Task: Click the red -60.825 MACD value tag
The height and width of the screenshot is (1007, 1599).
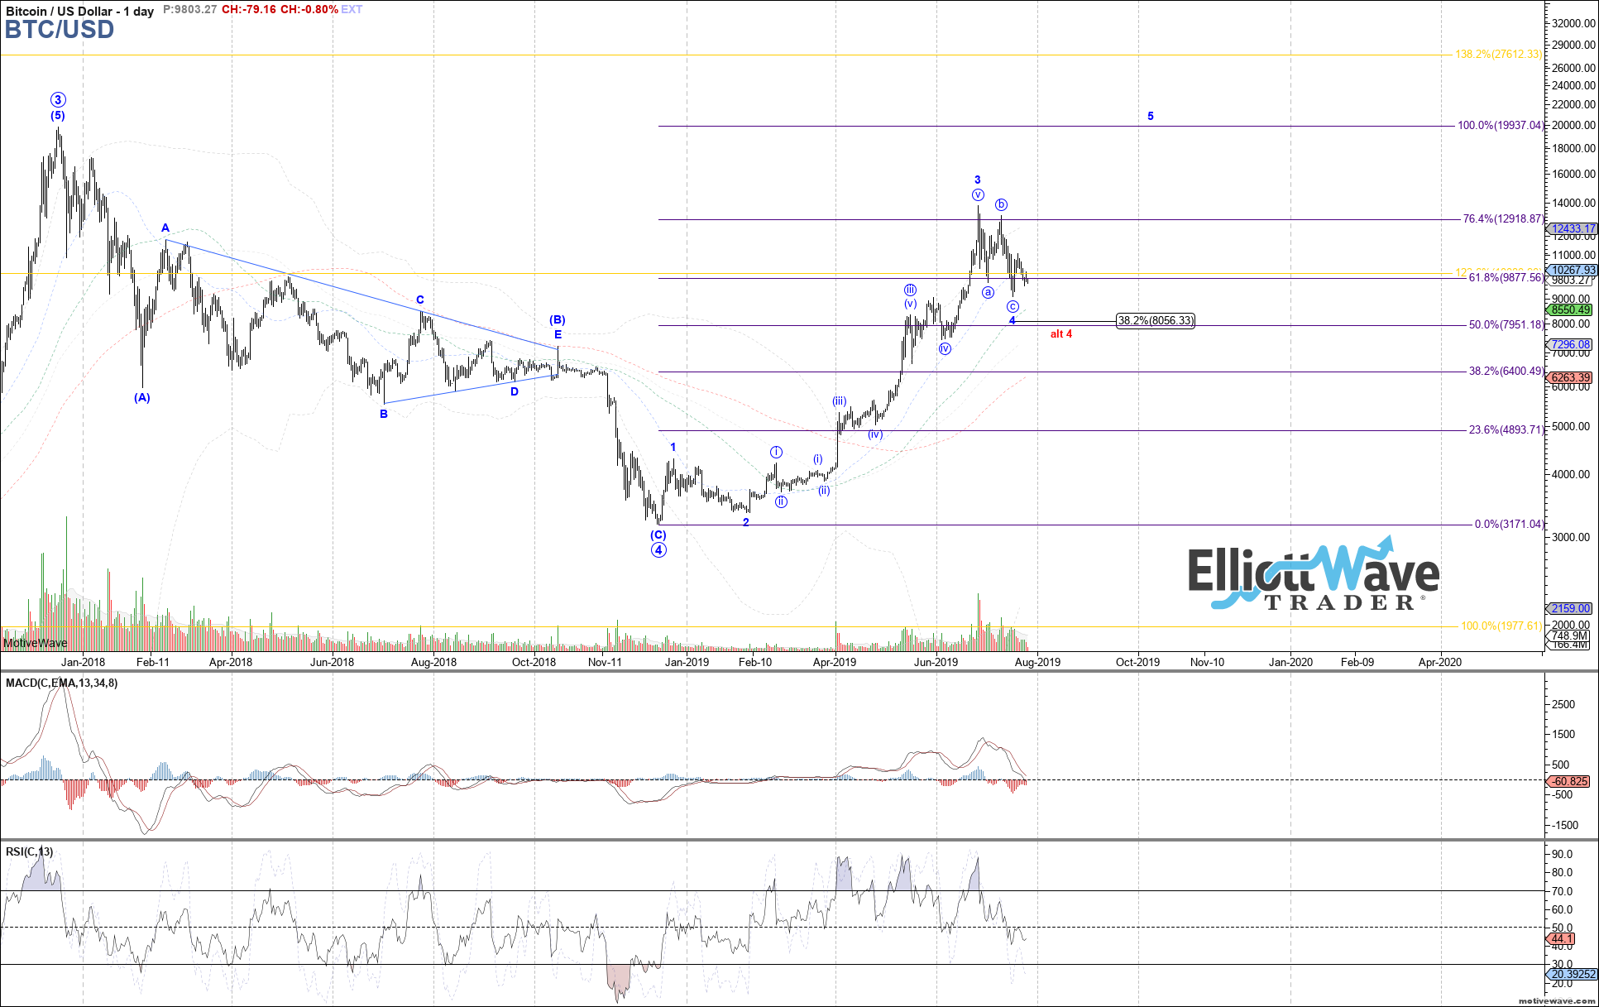Action: (1569, 782)
